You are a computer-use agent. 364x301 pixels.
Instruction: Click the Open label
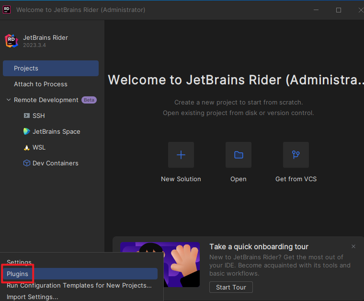[239, 179]
